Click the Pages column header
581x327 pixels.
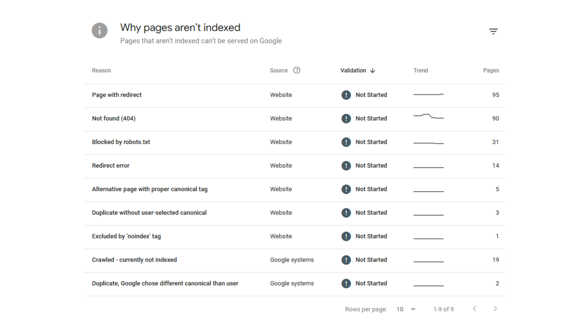click(x=491, y=70)
